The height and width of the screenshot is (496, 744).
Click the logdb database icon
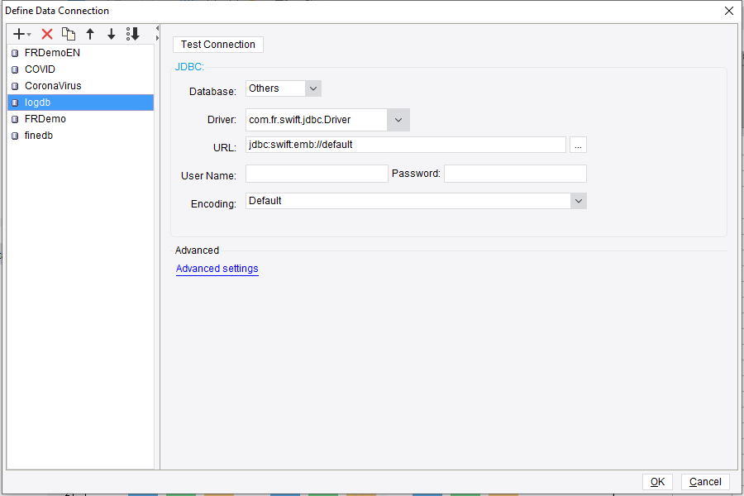pyautogui.click(x=15, y=103)
